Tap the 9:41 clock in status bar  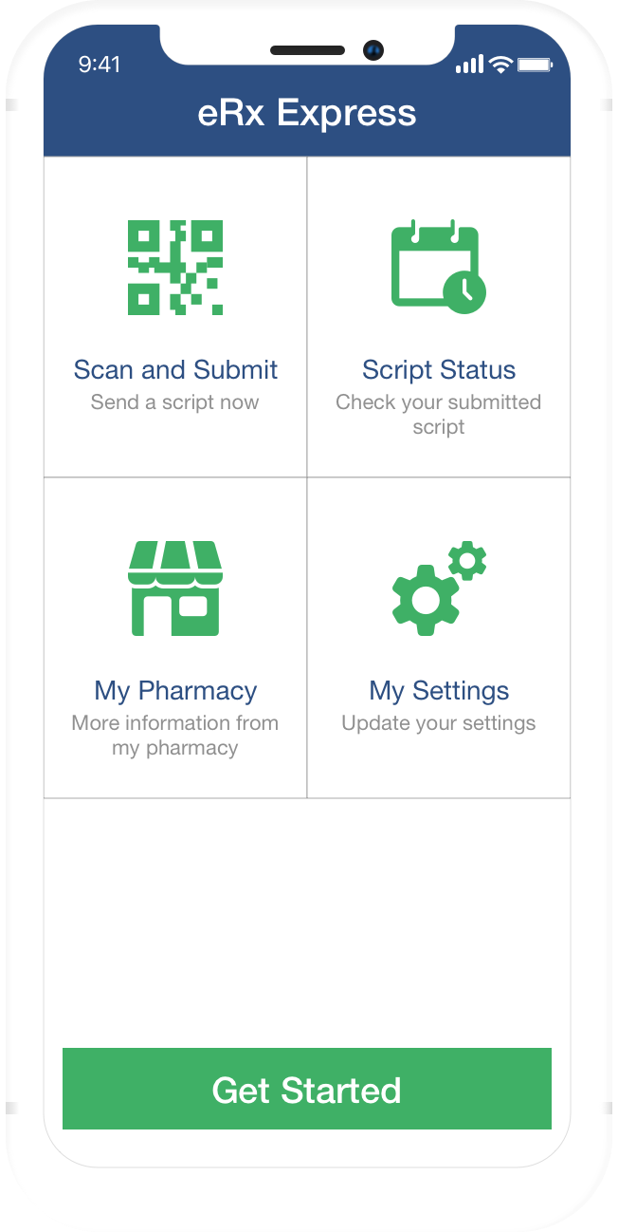coord(100,64)
